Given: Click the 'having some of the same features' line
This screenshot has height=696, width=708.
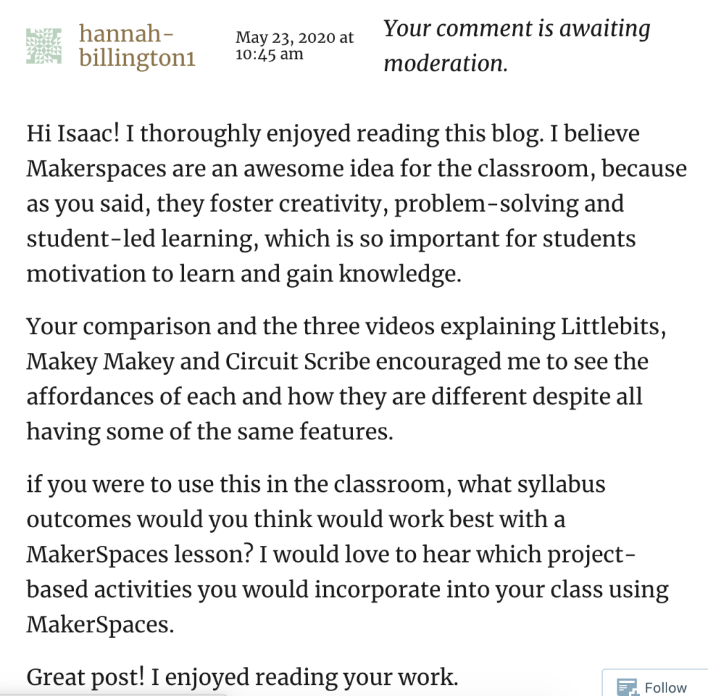Looking at the screenshot, I should click(x=209, y=432).
